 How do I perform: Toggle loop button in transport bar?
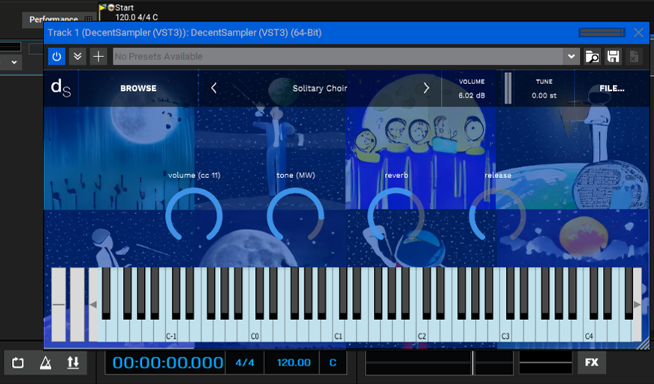click(18, 363)
